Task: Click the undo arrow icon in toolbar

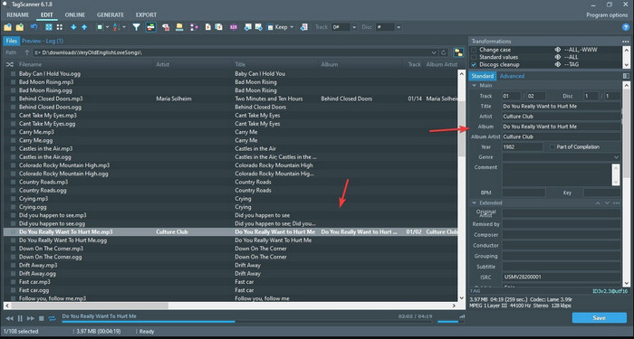Action: [x=34, y=27]
